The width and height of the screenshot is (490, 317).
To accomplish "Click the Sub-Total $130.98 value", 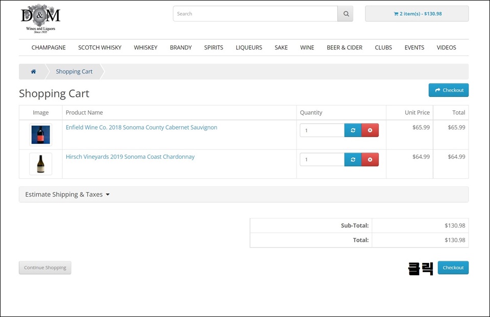I will click(455, 226).
